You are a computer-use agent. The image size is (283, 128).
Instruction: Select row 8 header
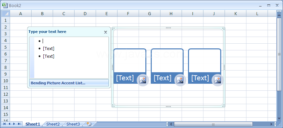(6, 67)
